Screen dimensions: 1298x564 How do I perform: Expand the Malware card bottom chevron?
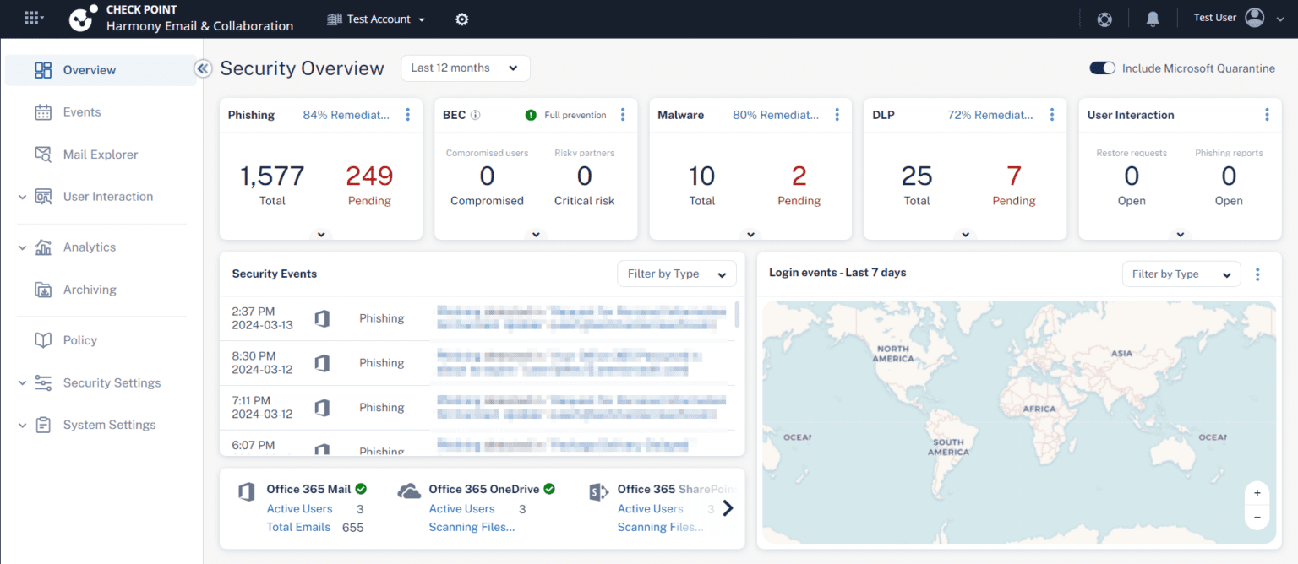click(x=750, y=235)
